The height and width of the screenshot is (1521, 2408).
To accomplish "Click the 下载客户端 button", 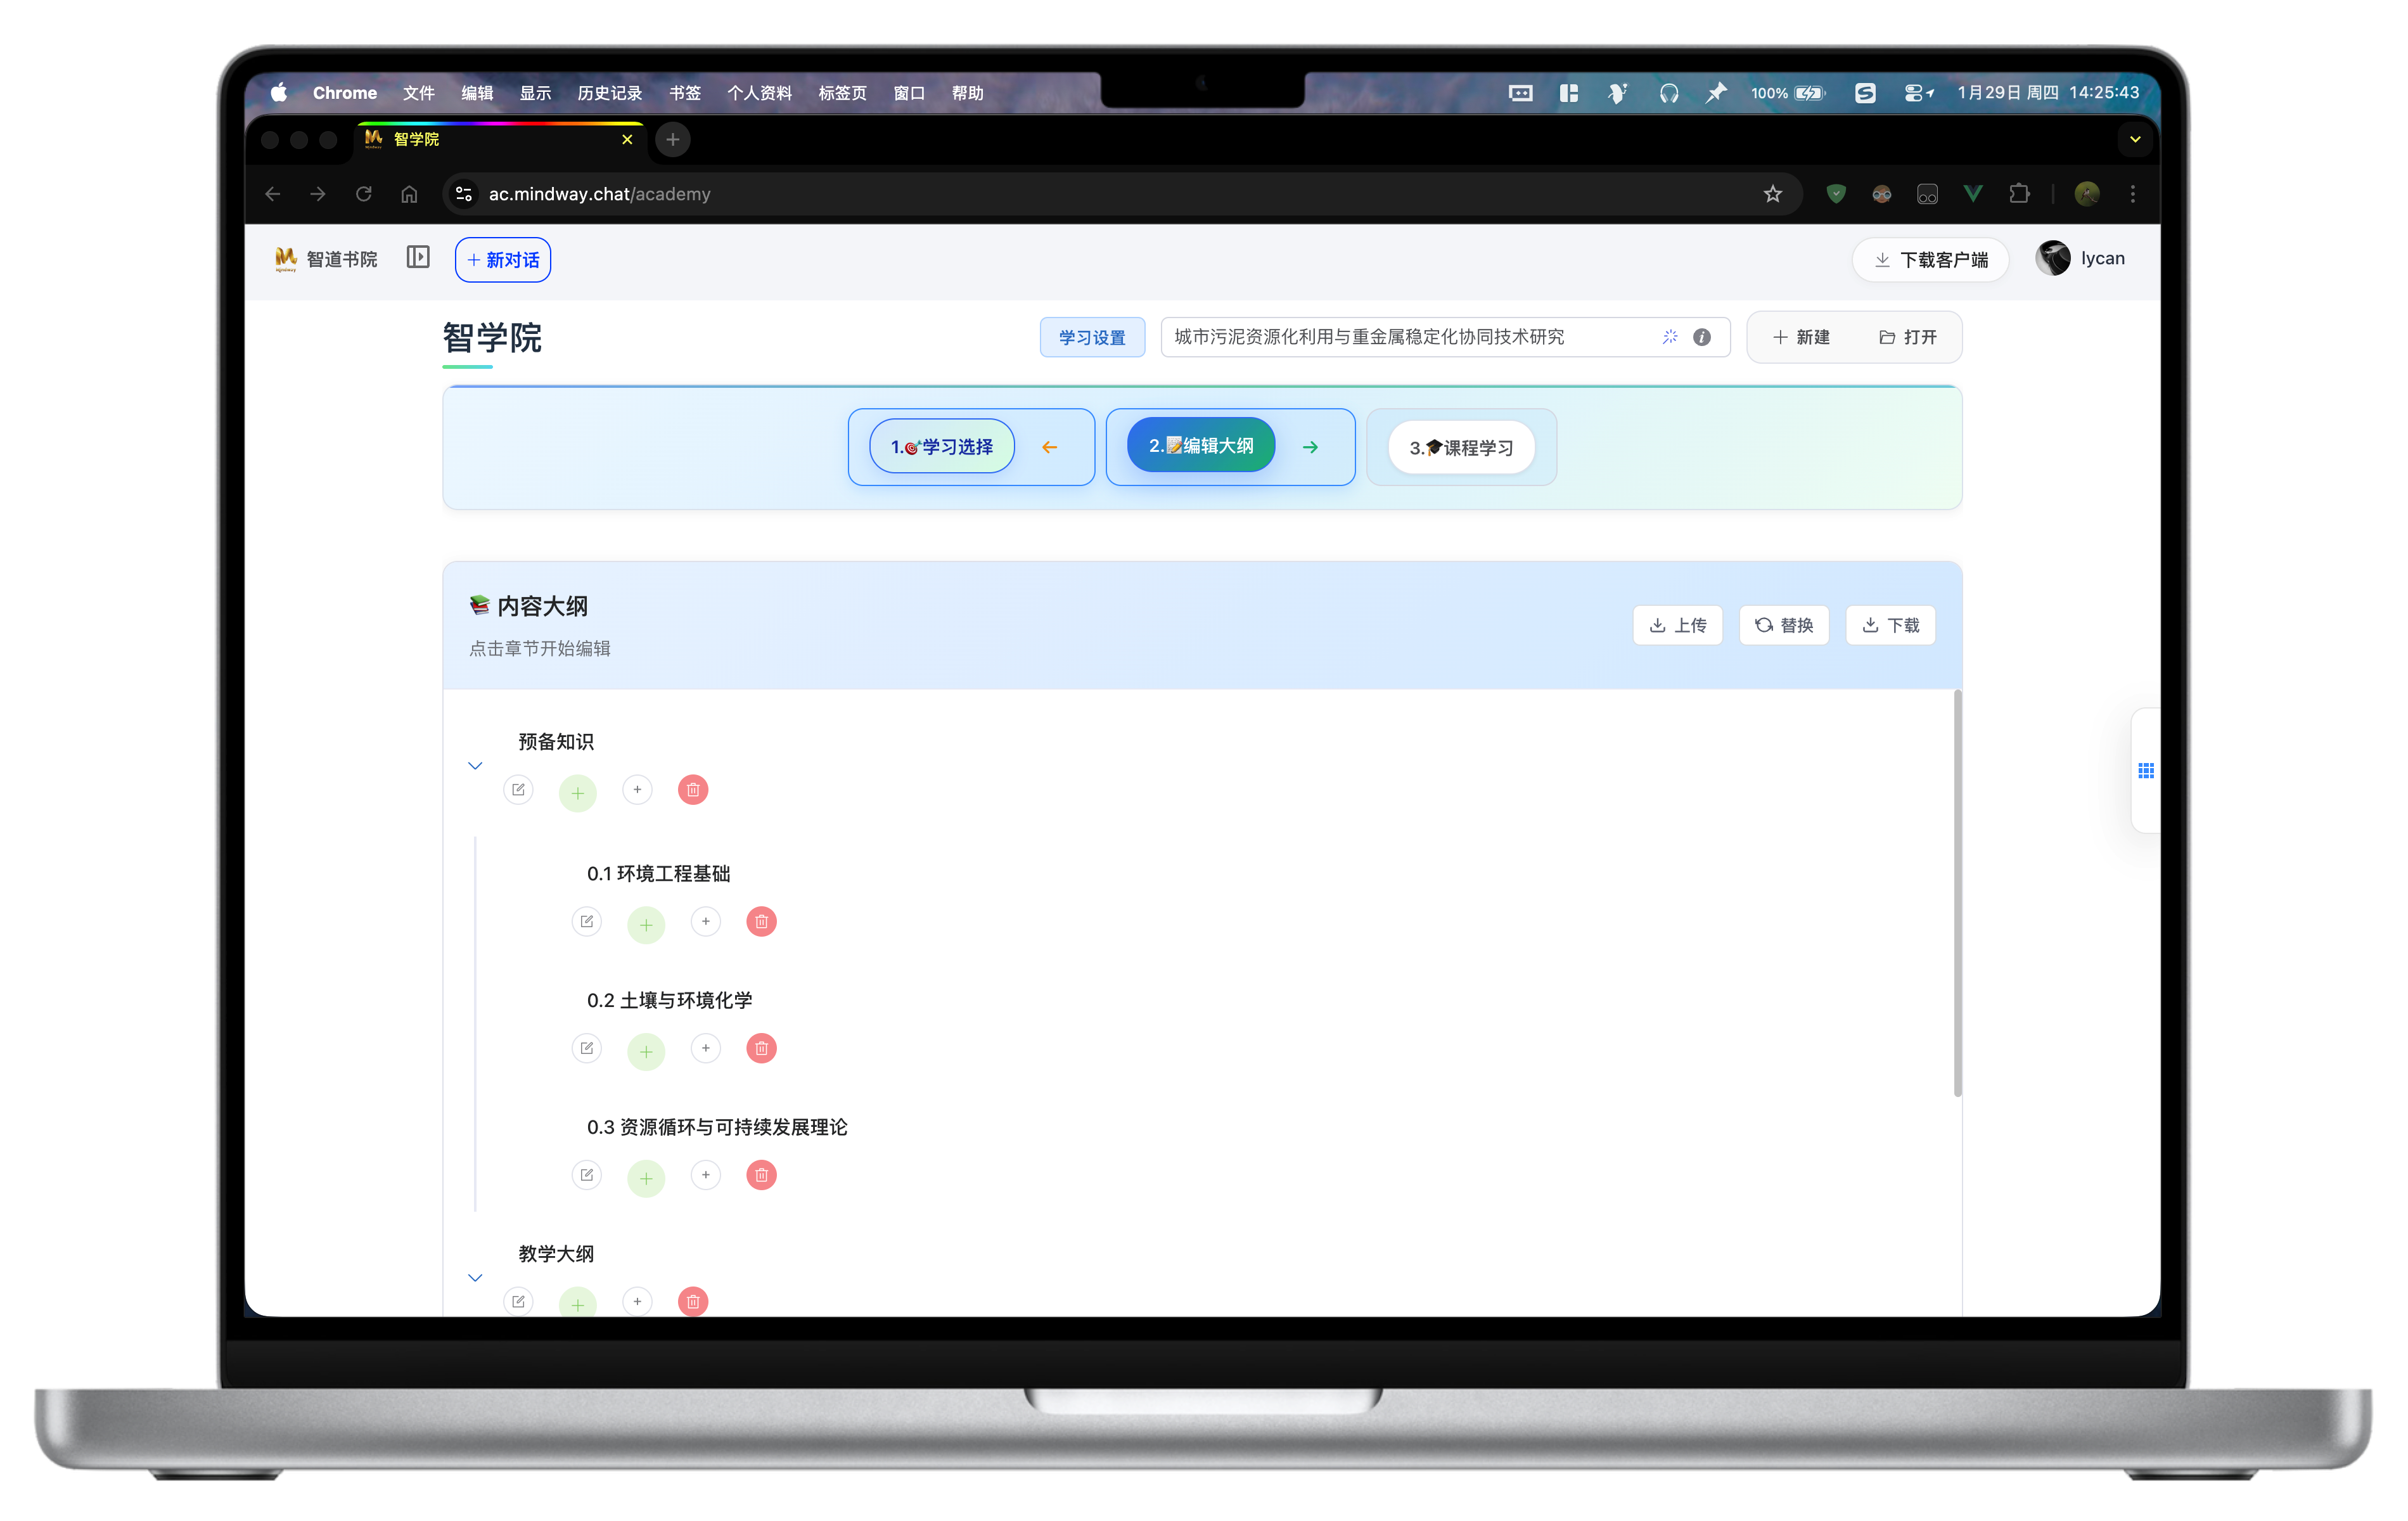I will pos(1930,260).
